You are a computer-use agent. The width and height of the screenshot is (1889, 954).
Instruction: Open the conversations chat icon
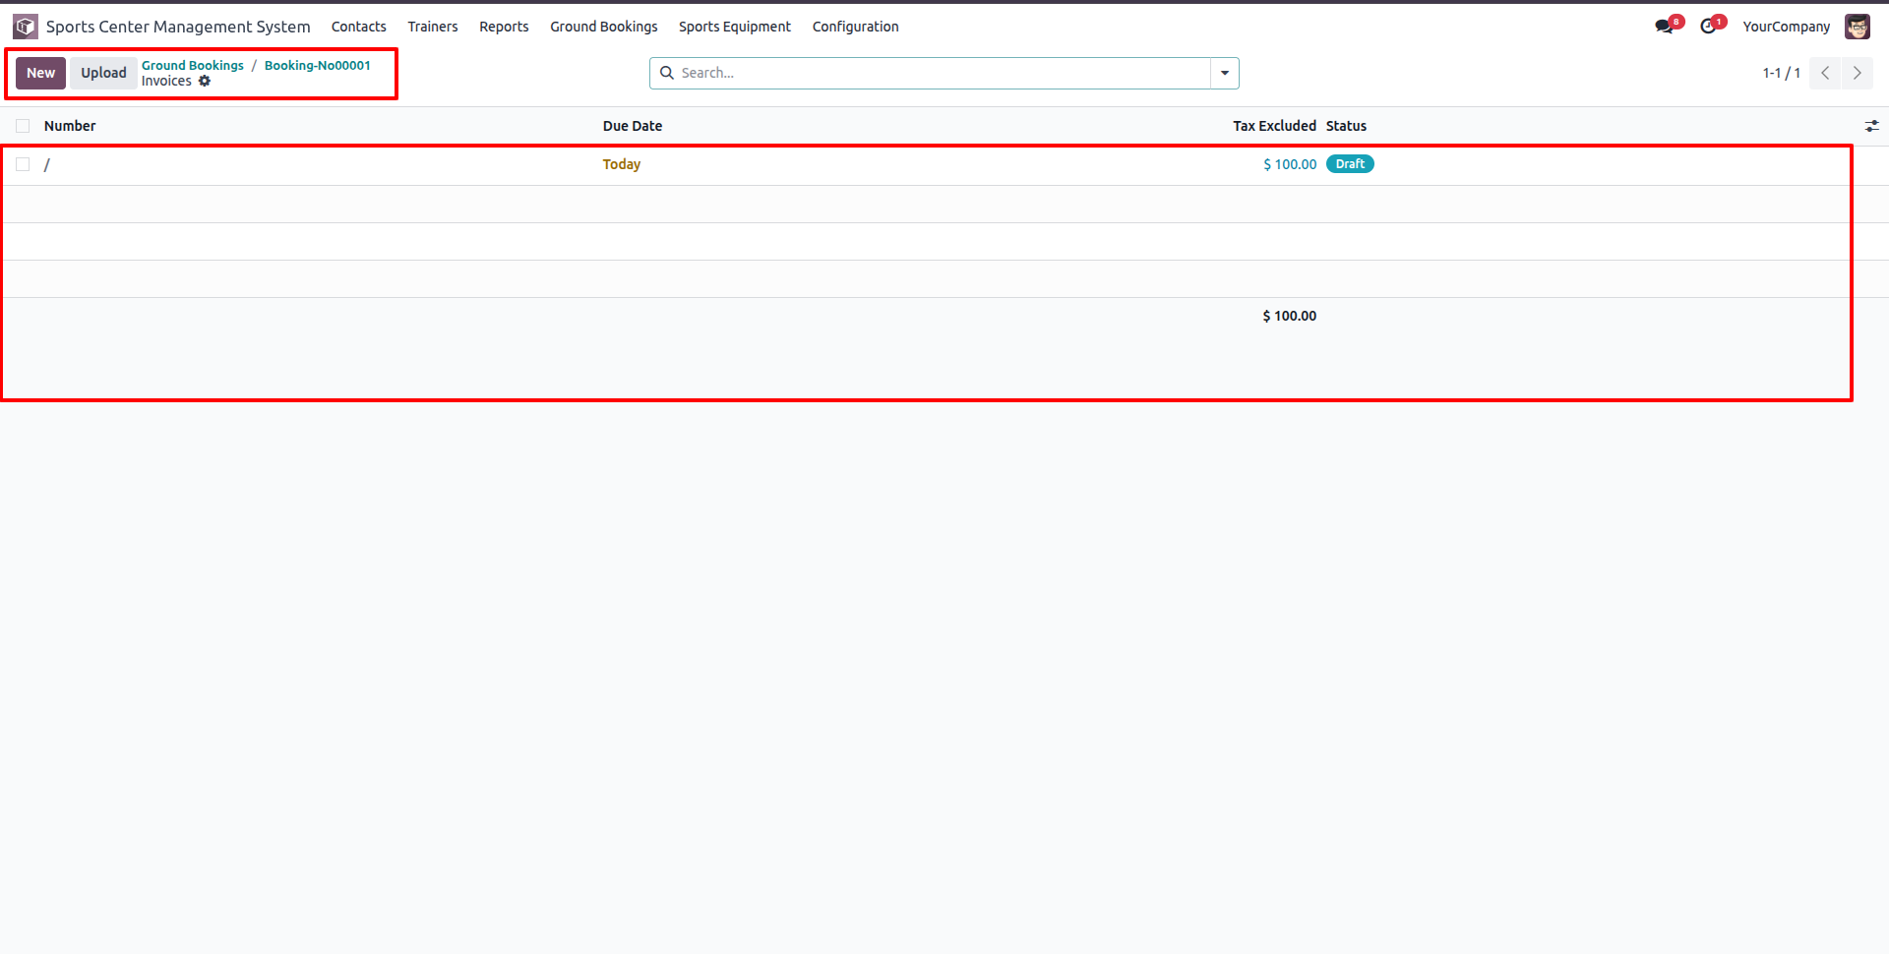click(x=1665, y=27)
